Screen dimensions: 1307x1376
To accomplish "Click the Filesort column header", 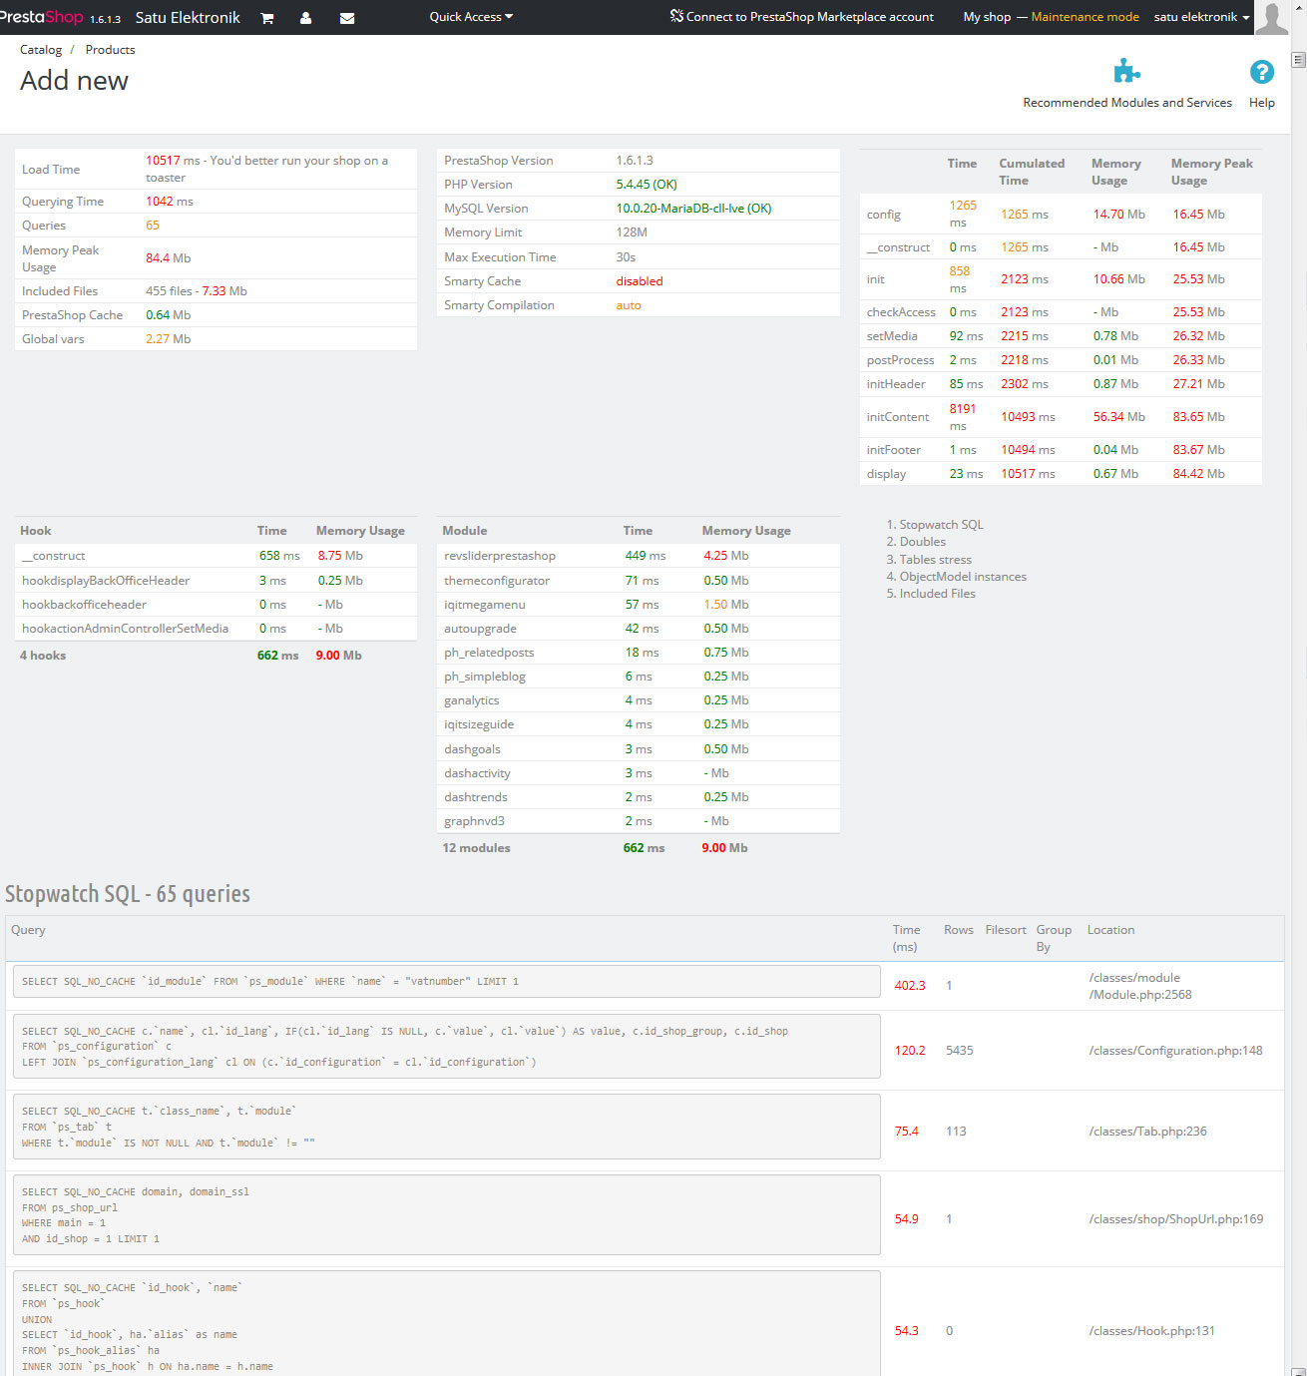I will (x=1006, y=930).
